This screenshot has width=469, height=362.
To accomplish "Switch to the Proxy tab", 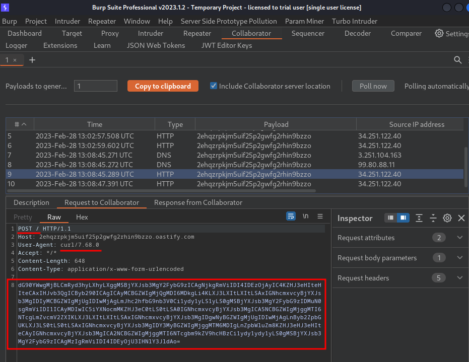I will 110,33.
